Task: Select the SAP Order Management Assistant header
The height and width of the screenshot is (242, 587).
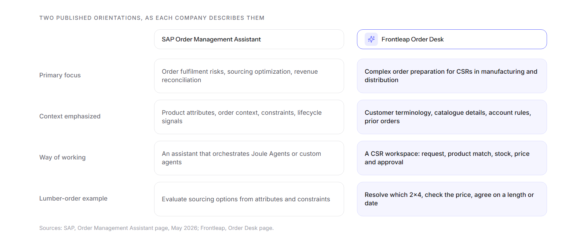Action: click(x=249, y=39)
